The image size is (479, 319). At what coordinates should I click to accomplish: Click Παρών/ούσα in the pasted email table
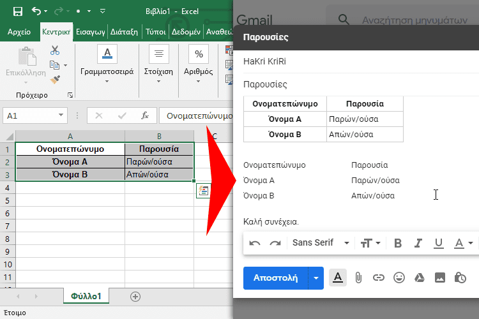[x=353, y=119]
